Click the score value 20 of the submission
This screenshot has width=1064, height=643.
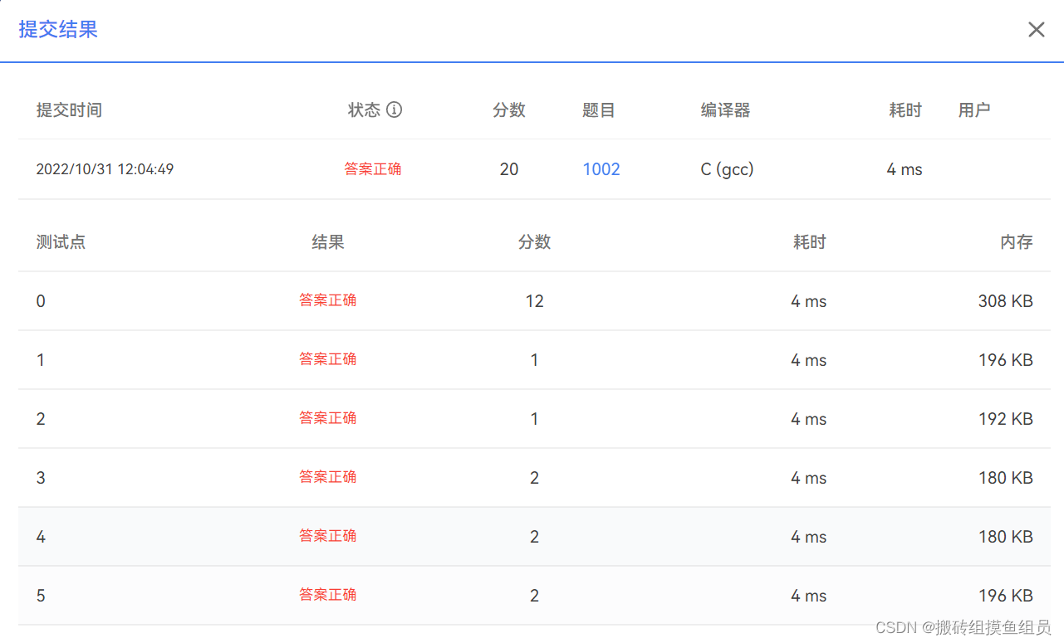509,168
